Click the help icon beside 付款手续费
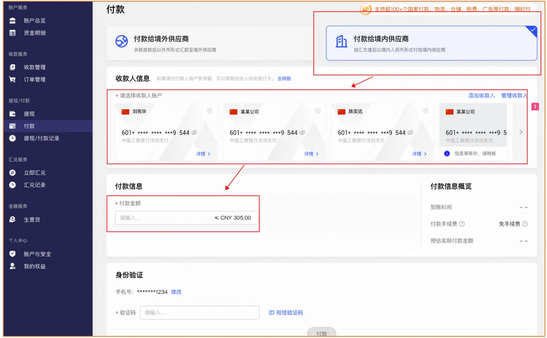Viewport: 547px width, 338px height. tap(462, 224)
